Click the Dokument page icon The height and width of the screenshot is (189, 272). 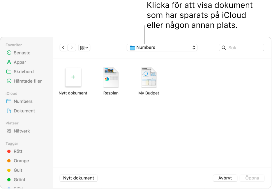[9, 111]
